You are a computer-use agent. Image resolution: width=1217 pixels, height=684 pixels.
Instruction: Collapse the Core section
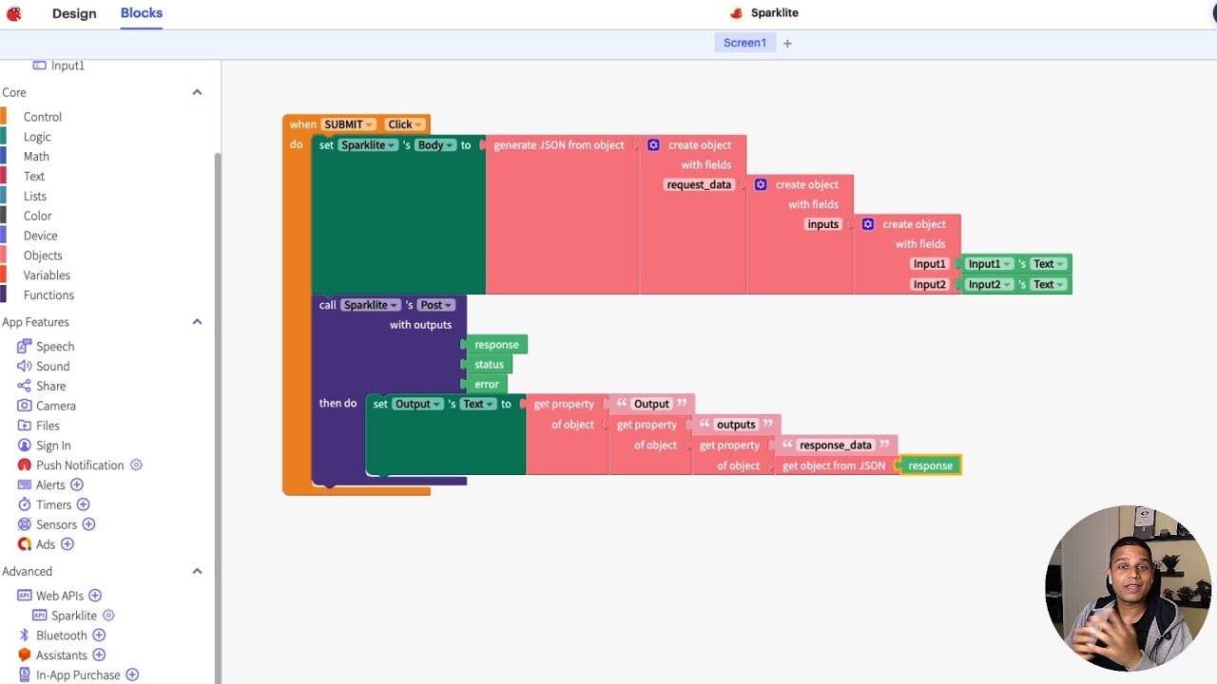(197, 92)
